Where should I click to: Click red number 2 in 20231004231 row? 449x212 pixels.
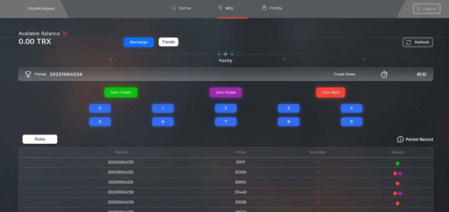tap(318, 182)
